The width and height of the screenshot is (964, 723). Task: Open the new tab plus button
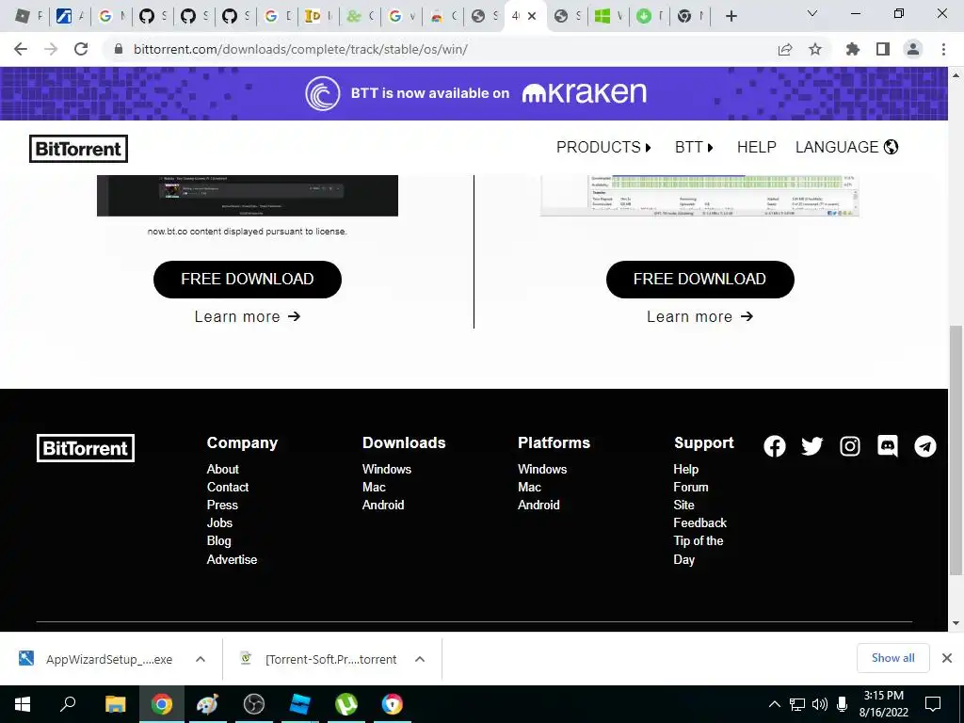pos(731,16)
